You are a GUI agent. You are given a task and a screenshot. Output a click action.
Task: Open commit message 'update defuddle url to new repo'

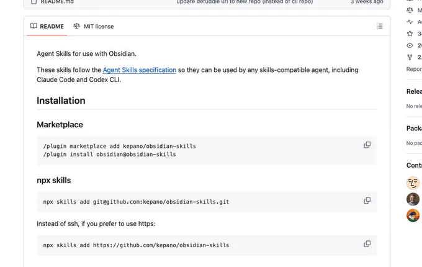pyautogui.click(x=245, y=2)
